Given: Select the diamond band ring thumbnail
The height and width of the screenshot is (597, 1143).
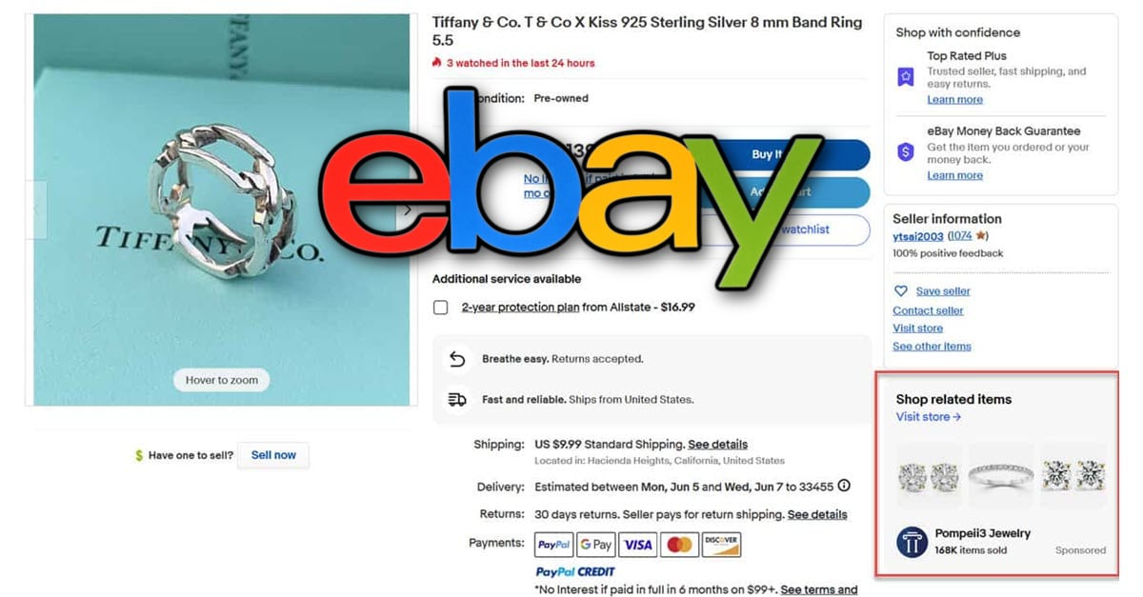Looking at the screenshot, I should [x=1001, y=475].
